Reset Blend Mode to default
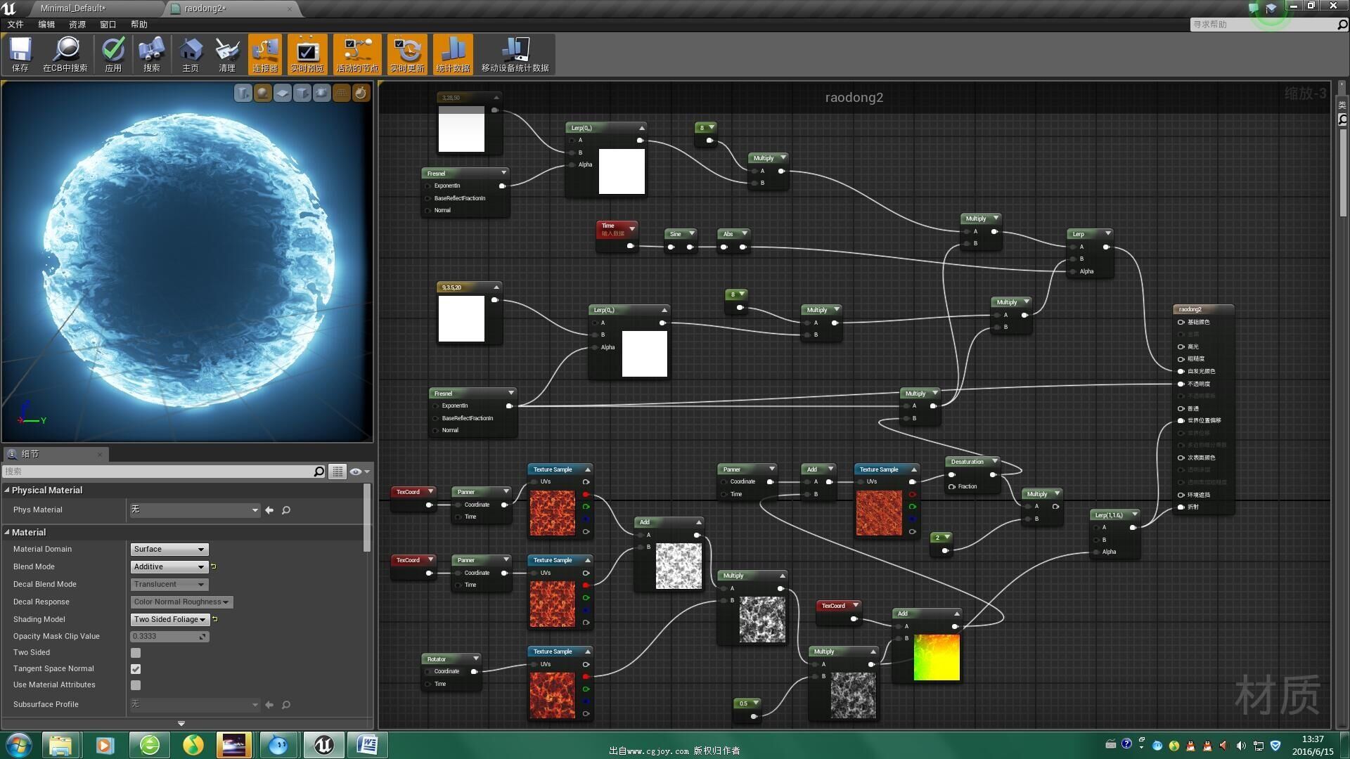This screenshot has height=759, width=1350. point(214,566)
